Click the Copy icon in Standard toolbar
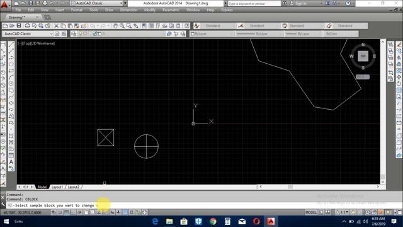Image resolution: width=403 pixels, height=227 pixels. [x=63, y=26]
